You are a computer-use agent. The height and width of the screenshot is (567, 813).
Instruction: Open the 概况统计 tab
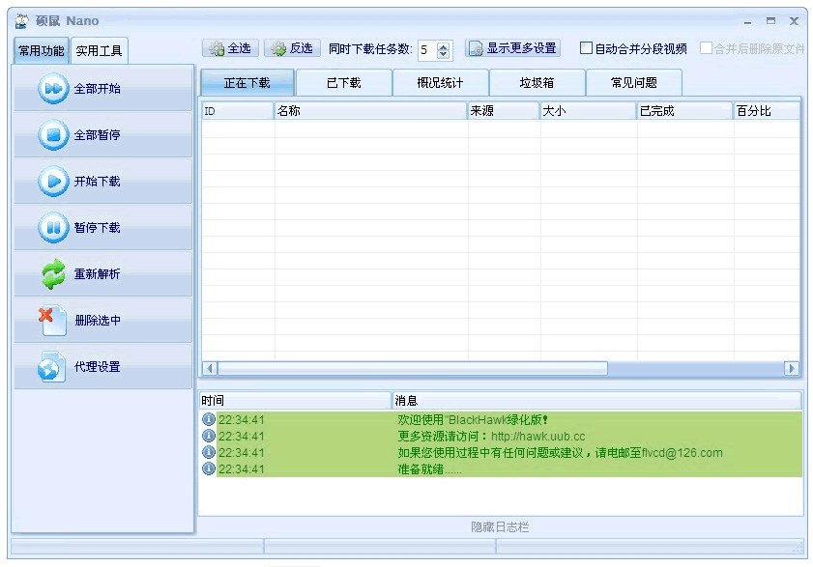(x=440, y=83)
